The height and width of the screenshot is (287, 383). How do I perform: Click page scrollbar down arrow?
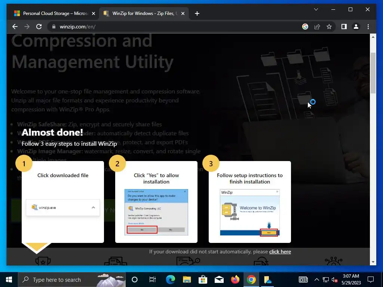click(x=373, y=262)
